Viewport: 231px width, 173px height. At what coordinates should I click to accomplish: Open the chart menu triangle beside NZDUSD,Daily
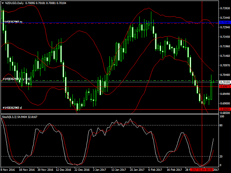tap(3, 3)
